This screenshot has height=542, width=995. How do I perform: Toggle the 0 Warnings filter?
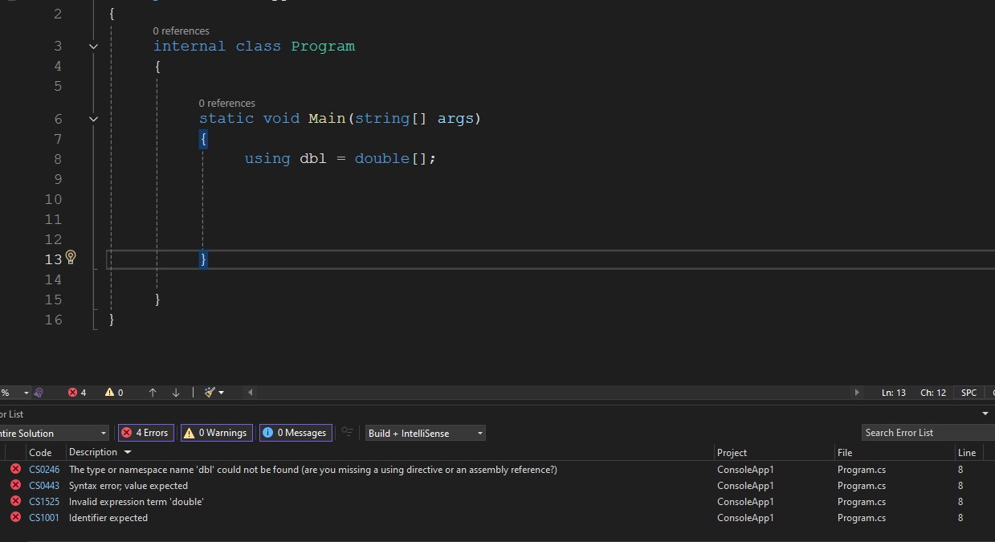click(217, 433)
